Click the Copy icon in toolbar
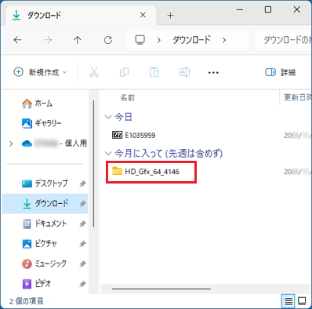The image size is (312, 309). pos(124,72)
